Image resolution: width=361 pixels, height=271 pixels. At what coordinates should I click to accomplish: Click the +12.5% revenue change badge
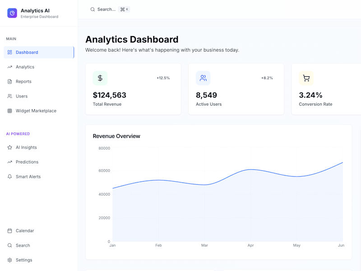[x=163, y=78]
